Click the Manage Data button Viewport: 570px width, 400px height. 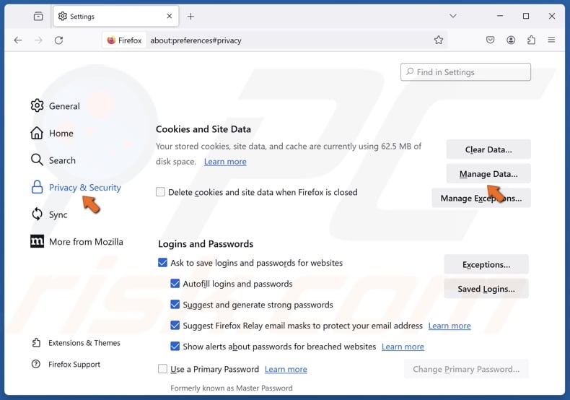(x=488, y=174)
